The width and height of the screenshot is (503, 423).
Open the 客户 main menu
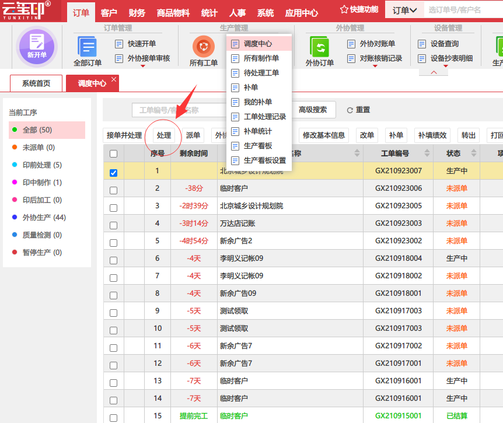point(109,13)
